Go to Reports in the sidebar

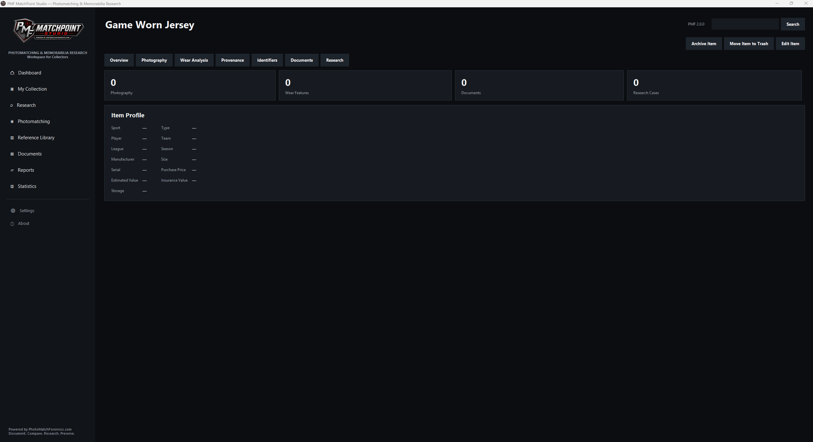(x=26, y=170)
